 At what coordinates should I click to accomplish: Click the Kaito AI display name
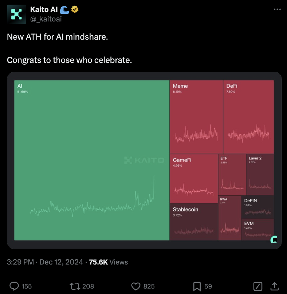[44, 9]
